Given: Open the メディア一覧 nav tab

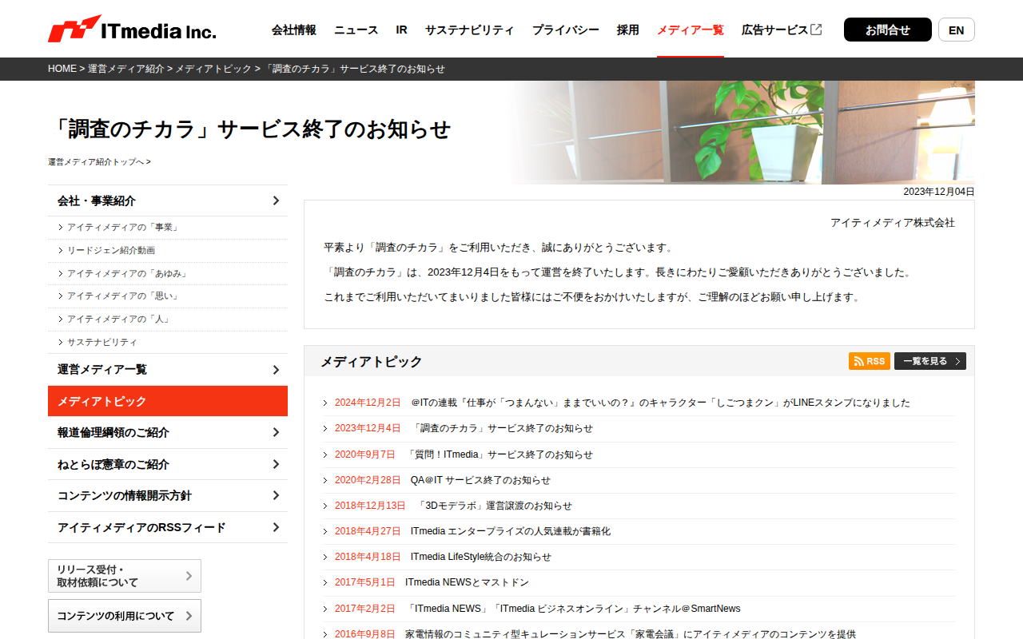Looking at the screenshot, I should click(691, 30).
